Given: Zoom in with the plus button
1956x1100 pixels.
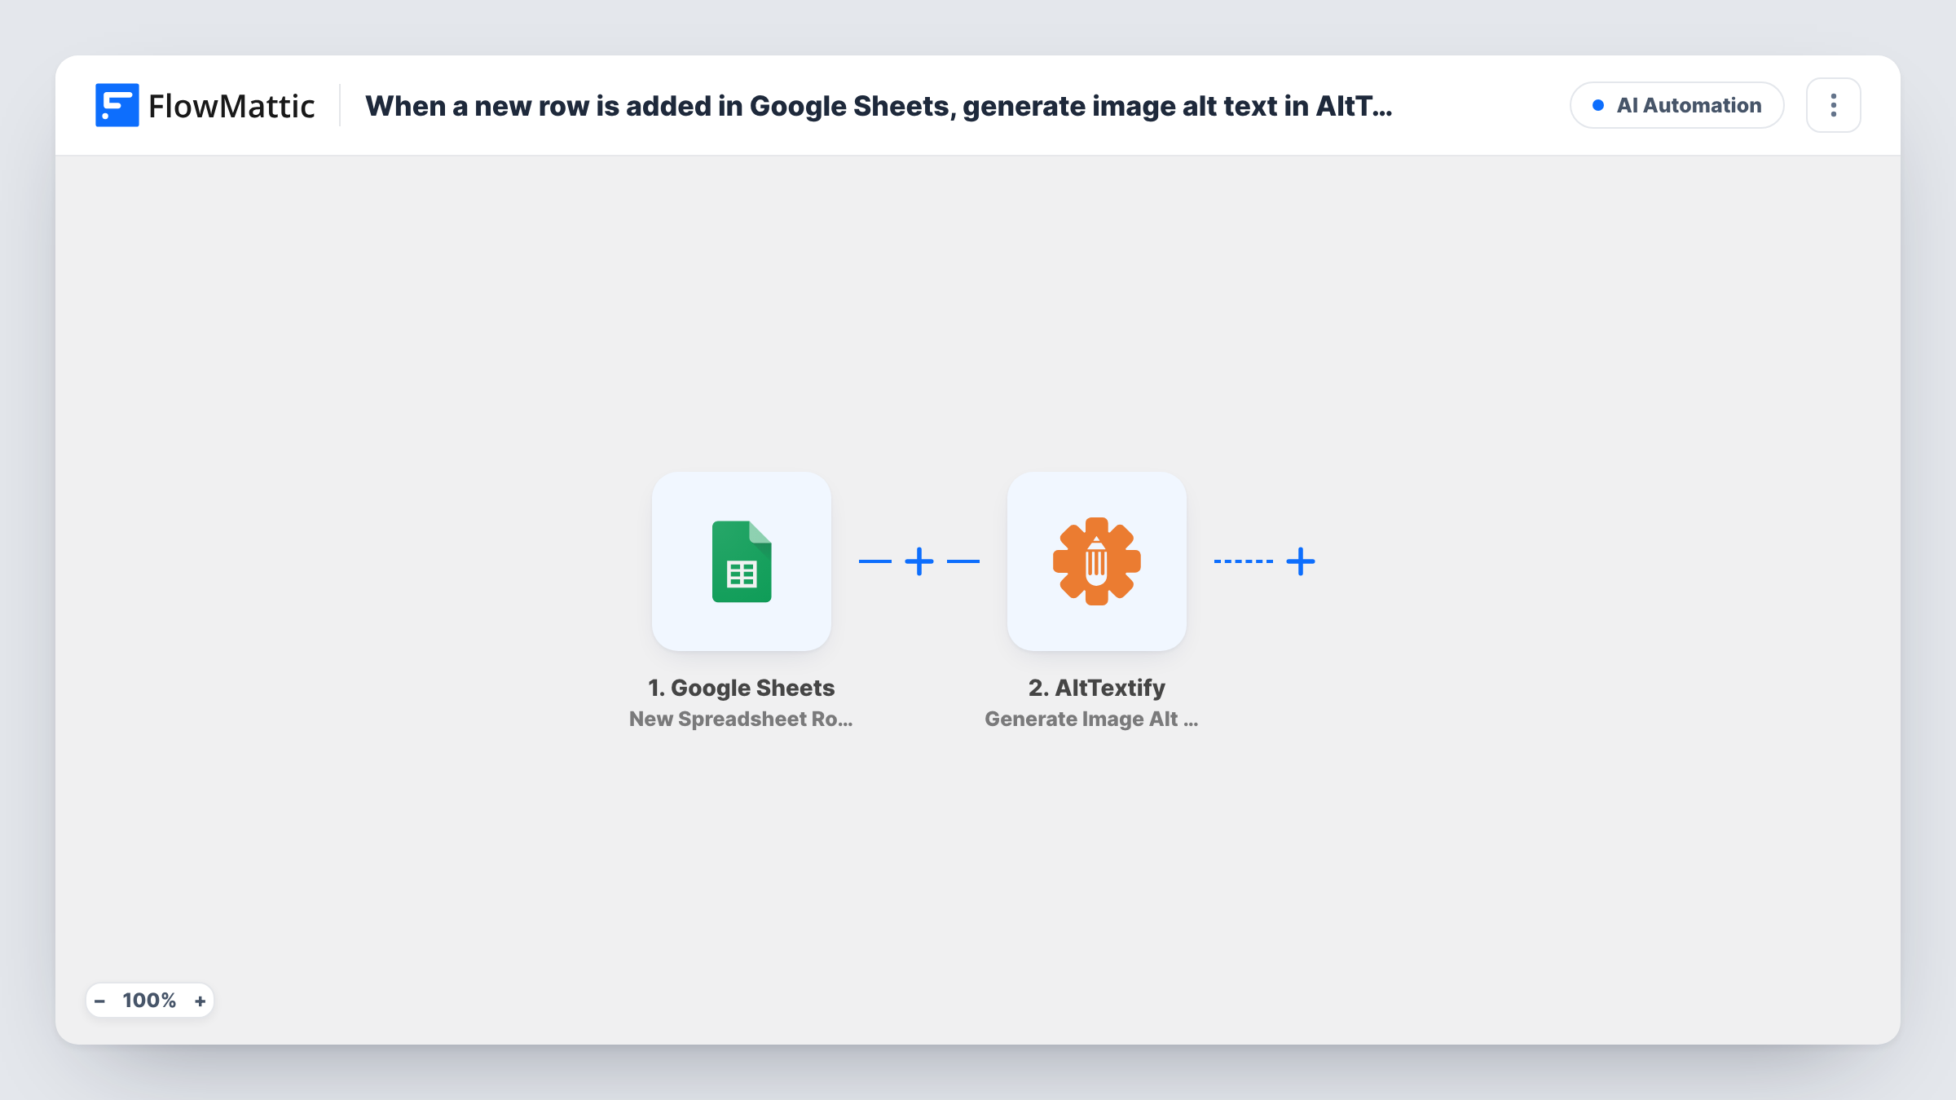Looking at the screenshot, I should click(x=200, y=1001).
